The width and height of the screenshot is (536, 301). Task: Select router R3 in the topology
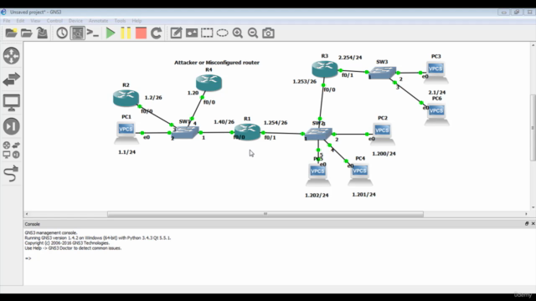tap(325, 69)
